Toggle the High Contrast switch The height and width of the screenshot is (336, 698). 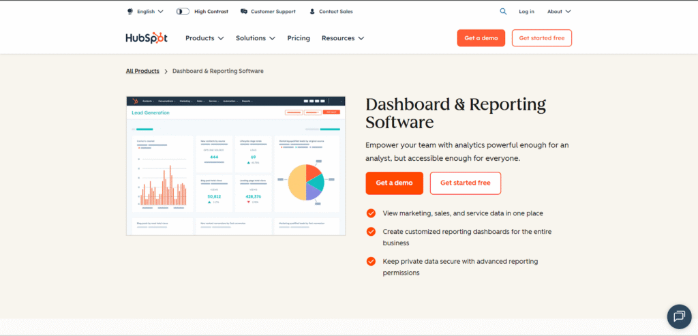(183, 12)
